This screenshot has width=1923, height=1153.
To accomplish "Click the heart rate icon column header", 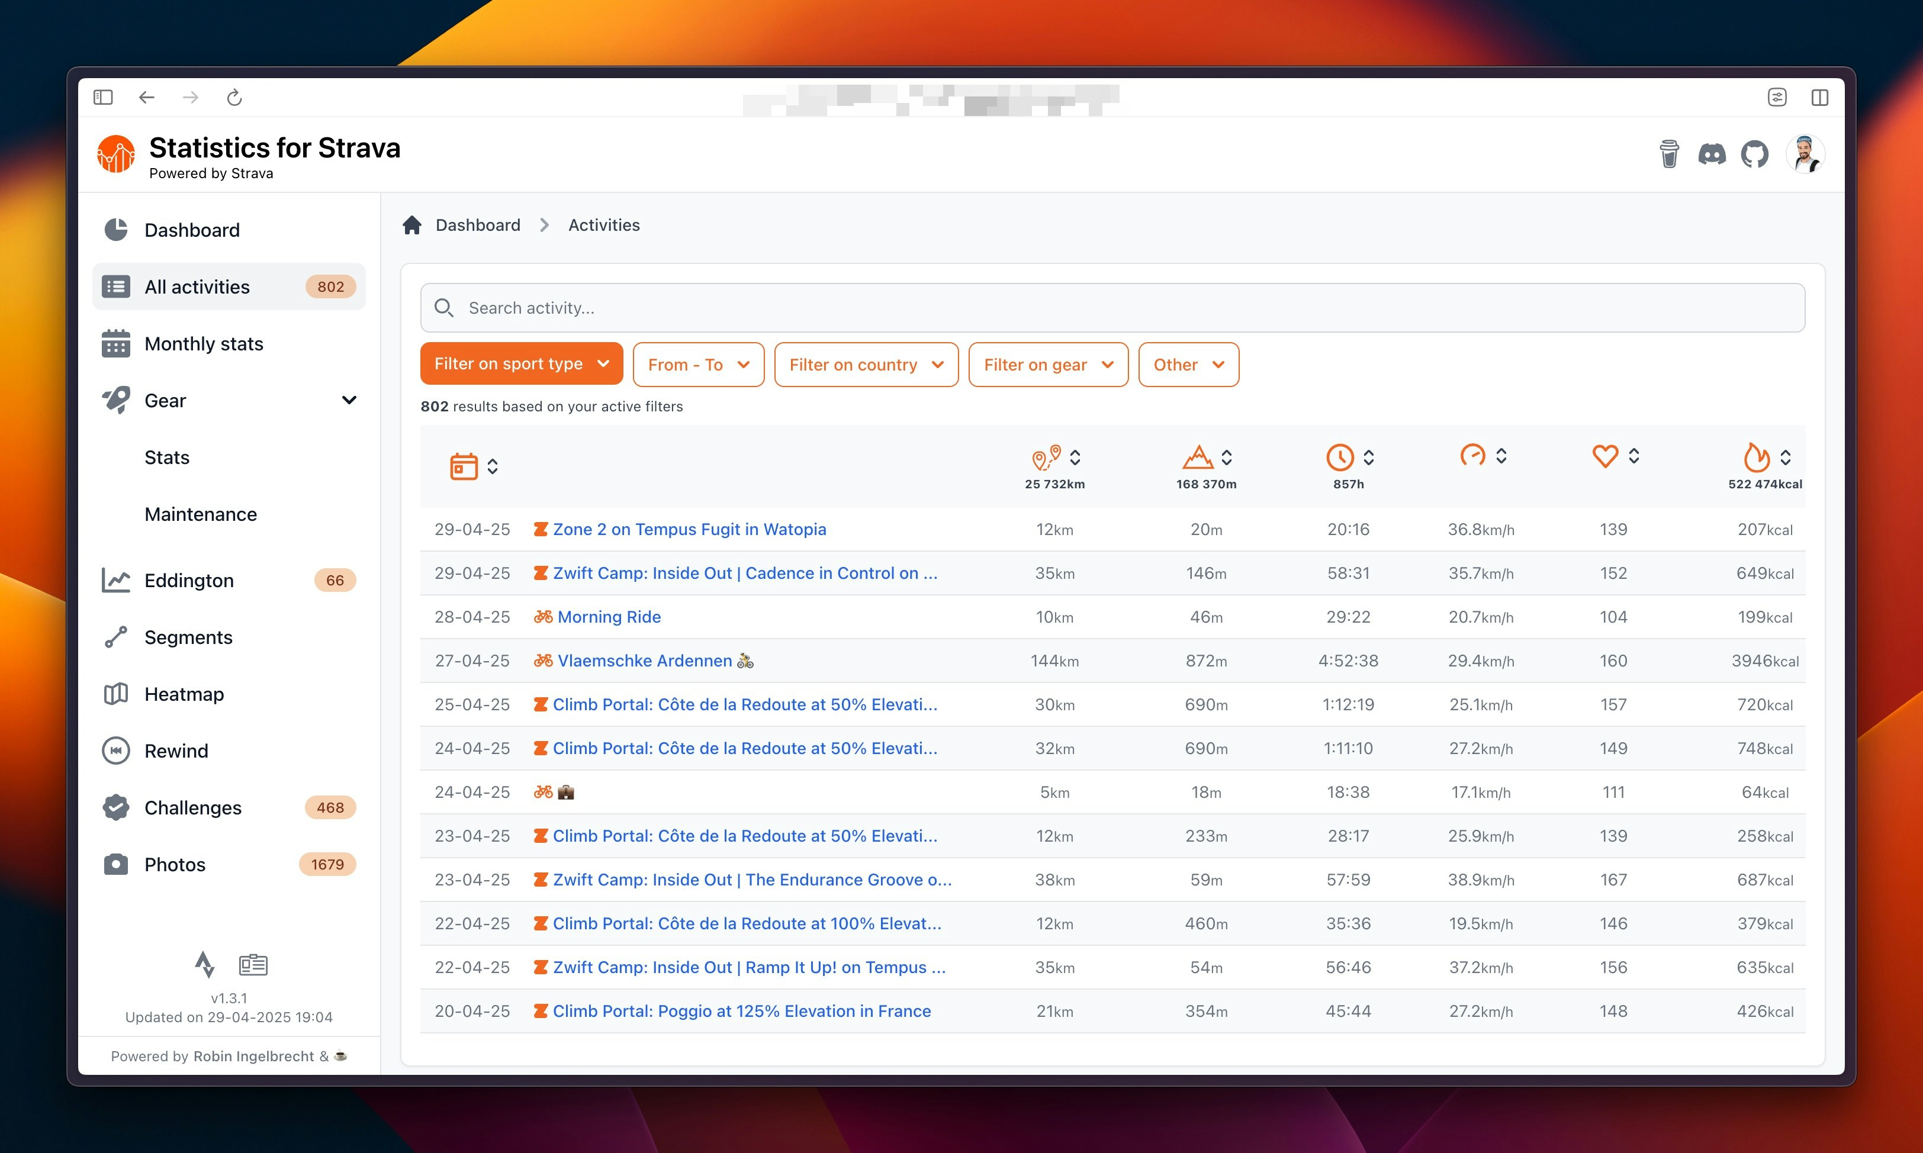I will (x=1605, y=458).
